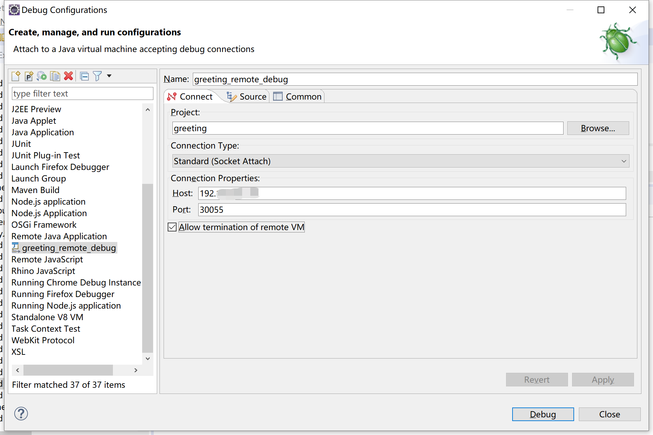
Task: Browse for a project
Action: [x=598, y=128]
